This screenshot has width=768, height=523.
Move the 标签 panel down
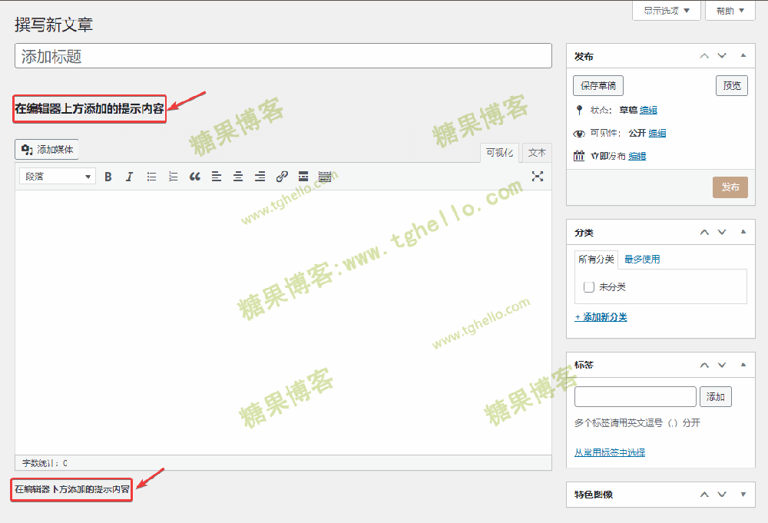click(722, 365)
